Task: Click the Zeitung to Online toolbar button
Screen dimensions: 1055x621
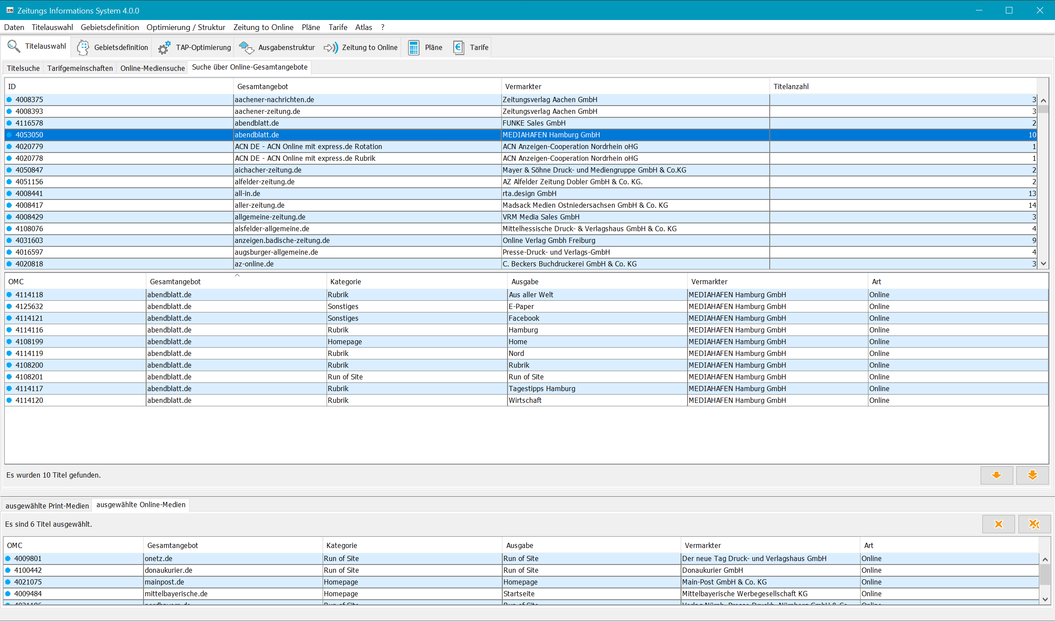Action: [361, 47]
